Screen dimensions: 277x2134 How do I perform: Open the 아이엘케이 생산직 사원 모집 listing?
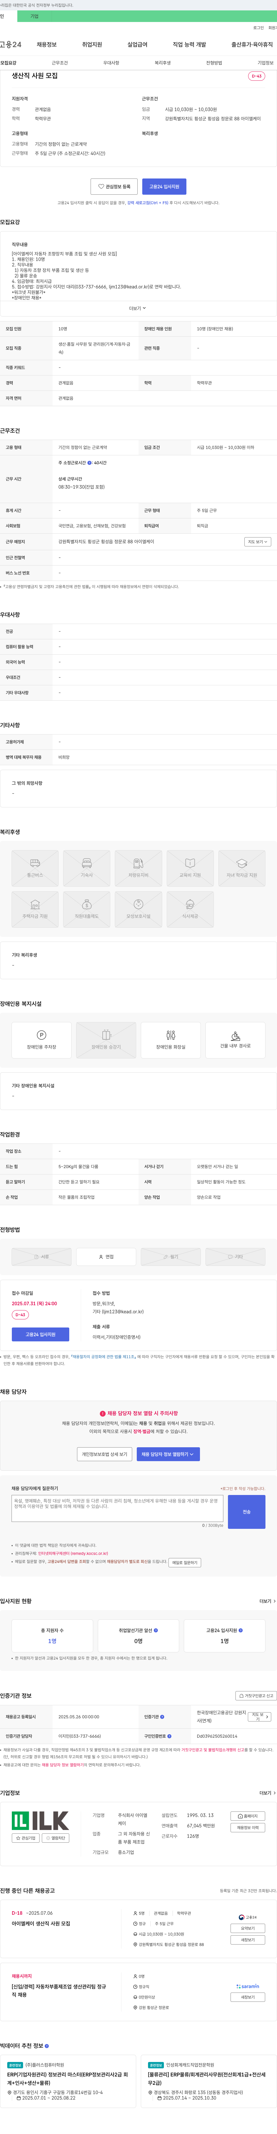tap(40, 1924)
